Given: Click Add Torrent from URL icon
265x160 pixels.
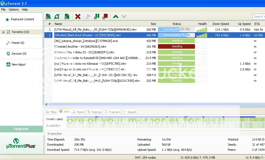Looking at the screenshot, I should pyautogui.click(x=57, y=17).
